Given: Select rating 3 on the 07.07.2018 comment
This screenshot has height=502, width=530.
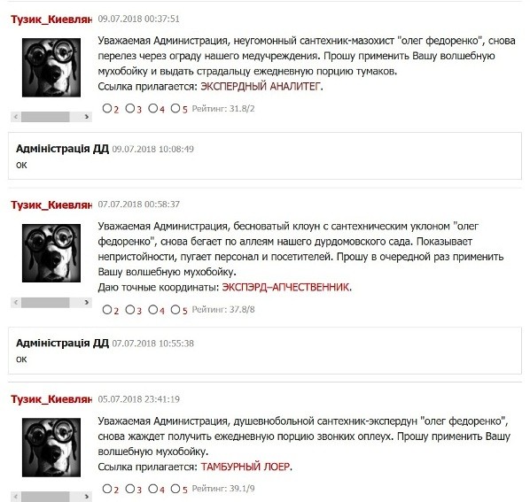Looking at the screenshot, I should [x=130, y=310].
